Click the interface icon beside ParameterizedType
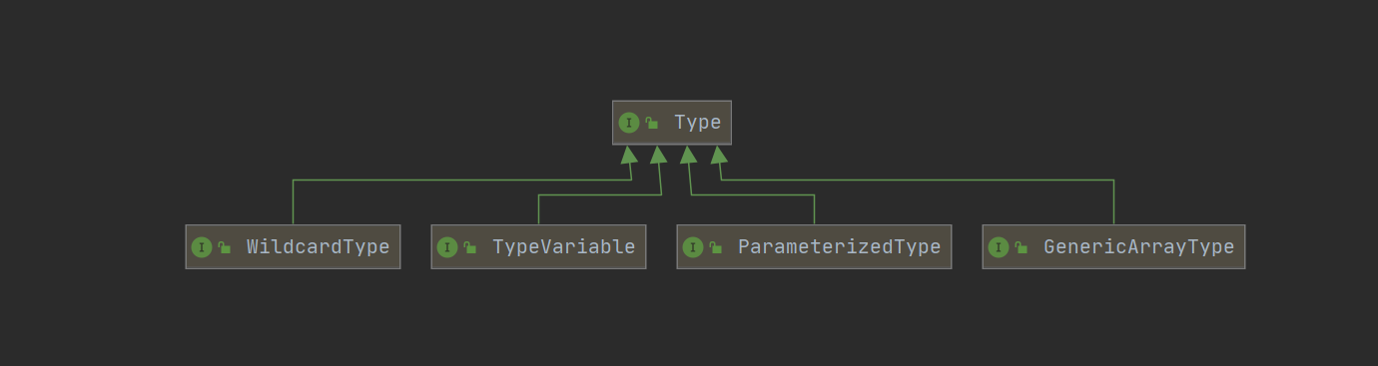This screenshot has height=366, width=1378. [x=693, y=247]
